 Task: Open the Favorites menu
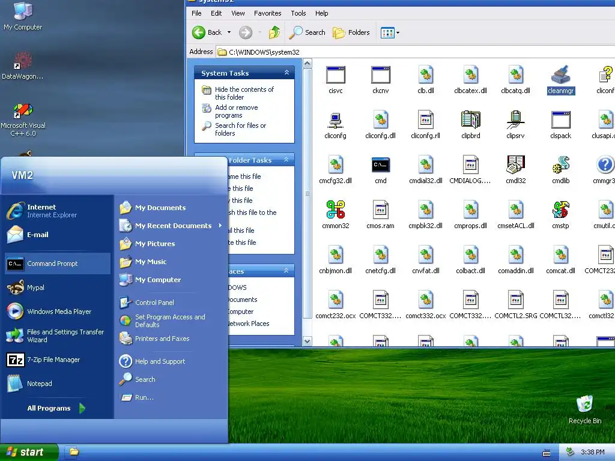[x=267, y=13]
